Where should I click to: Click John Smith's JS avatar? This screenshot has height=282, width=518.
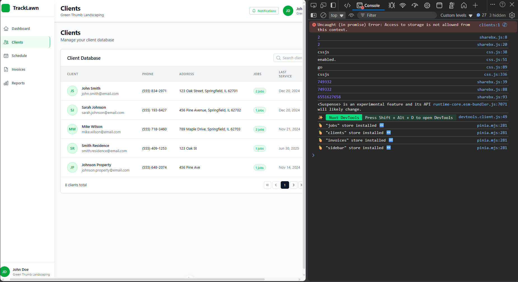(72, 91)
